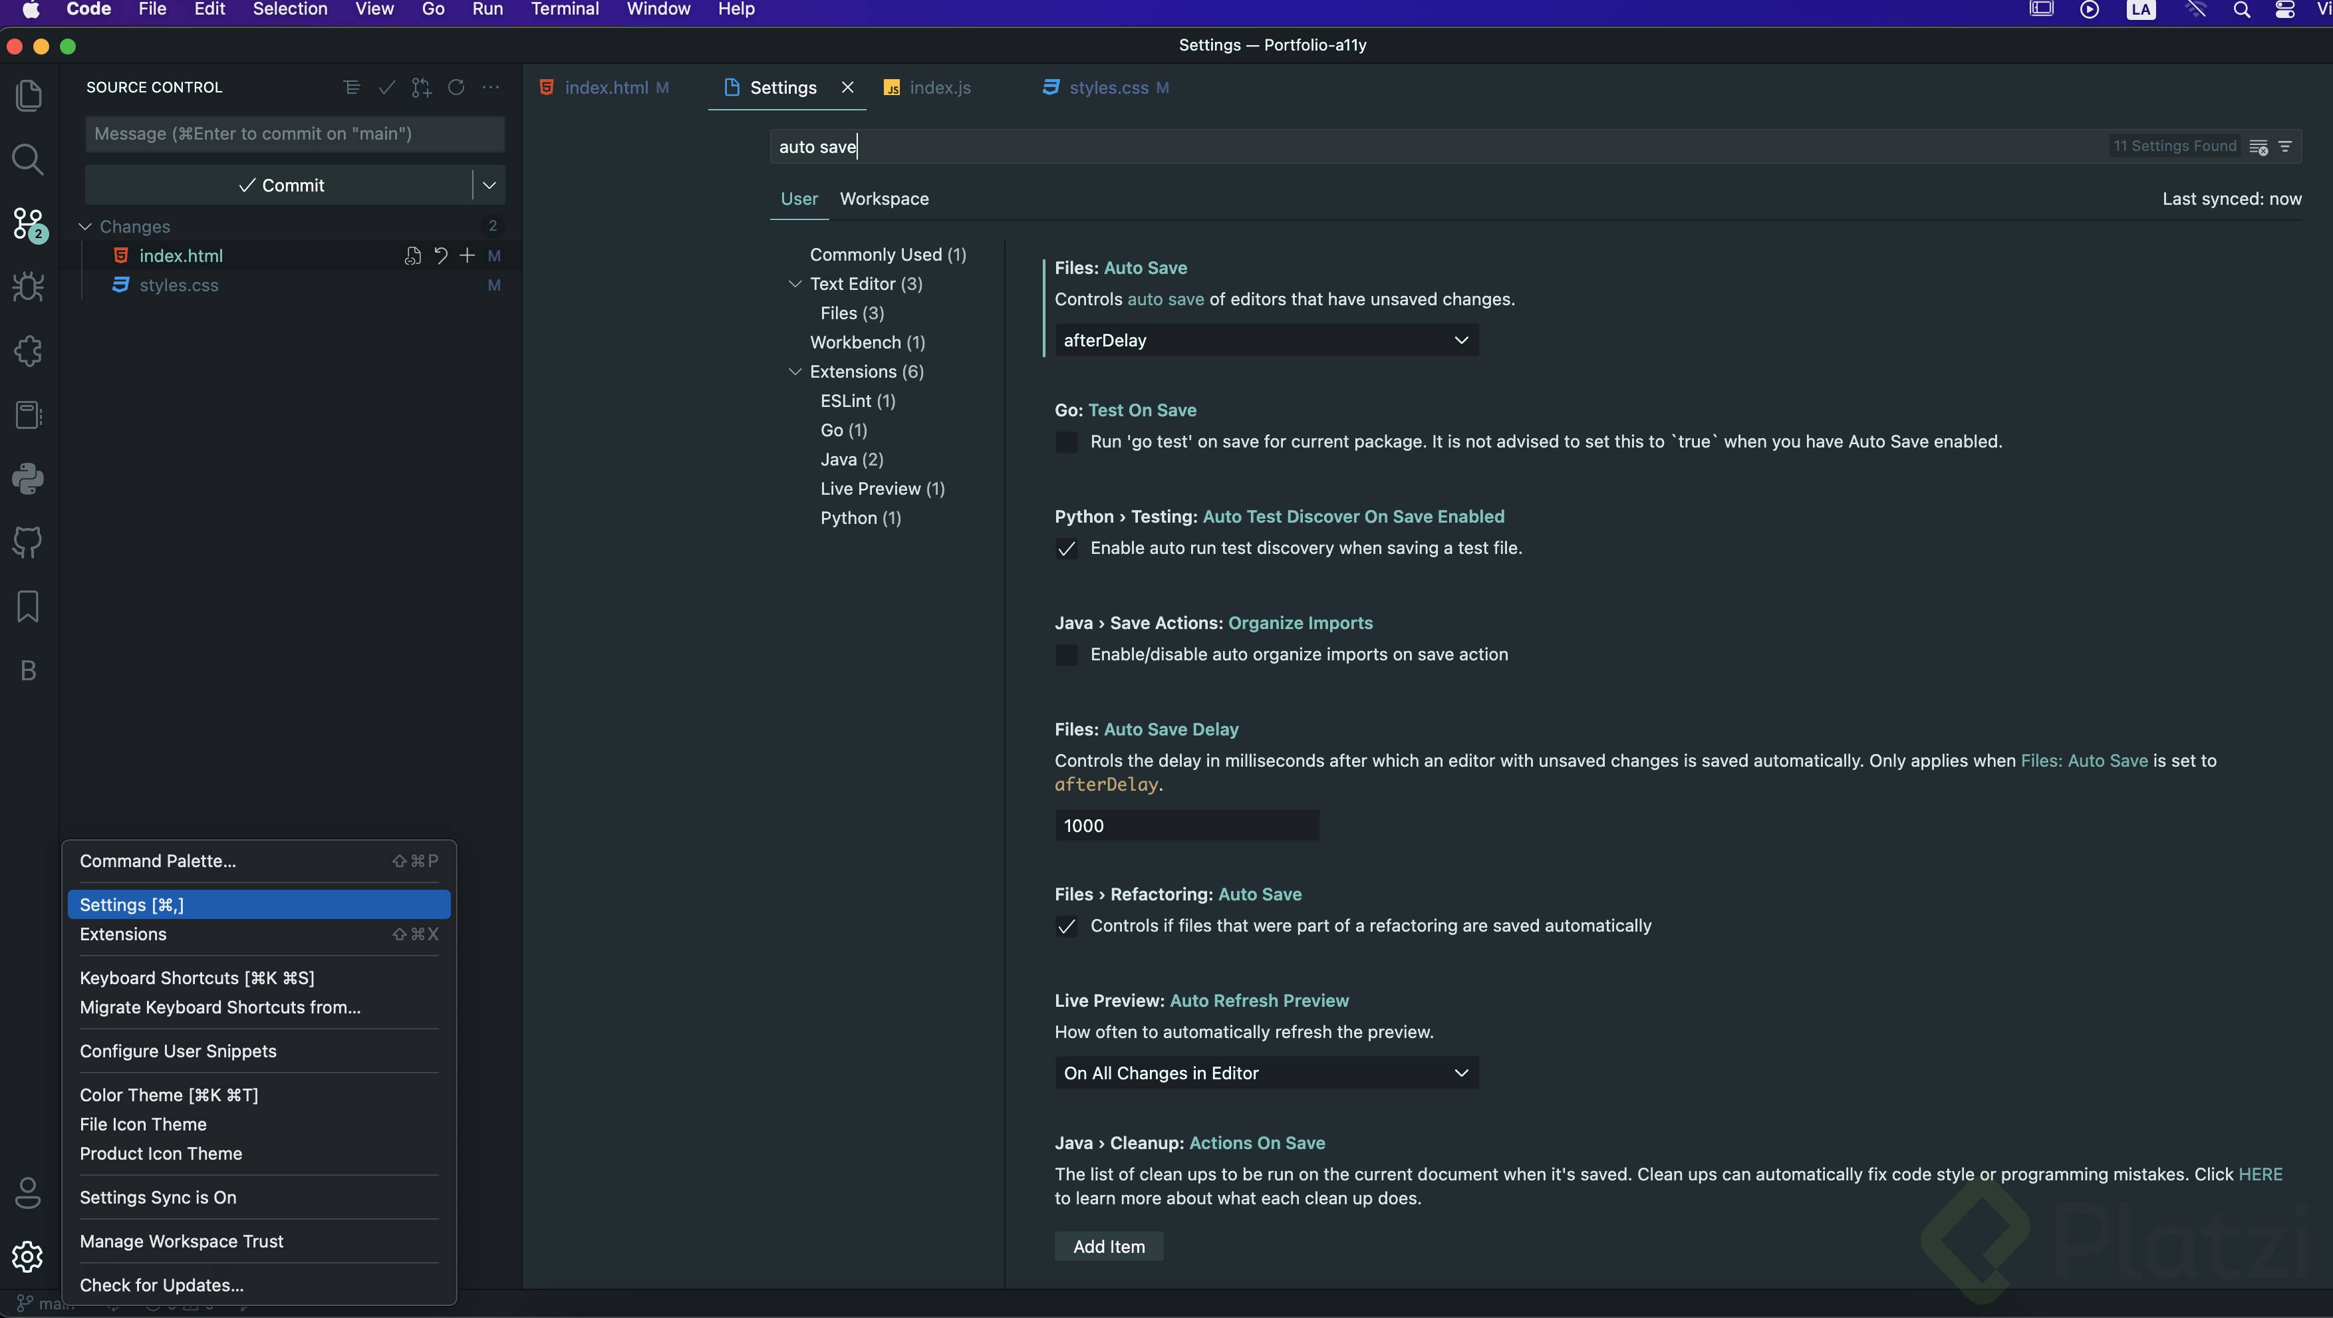Click the Commit button
This screenshot has width=2333, height=1318.
[x=280, y=185]
